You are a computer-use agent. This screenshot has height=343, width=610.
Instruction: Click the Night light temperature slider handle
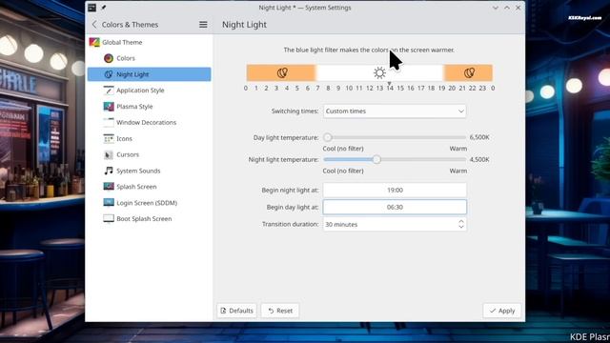coord(376,159)
